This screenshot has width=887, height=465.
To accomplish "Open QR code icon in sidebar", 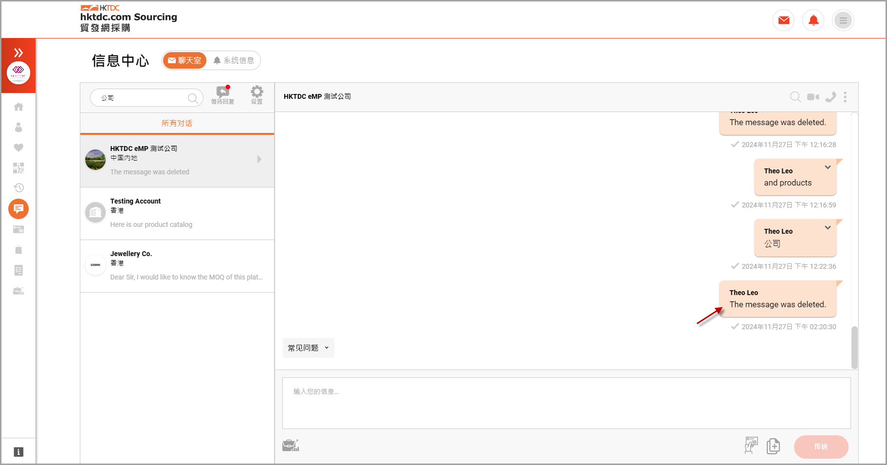I will (18, 168).
